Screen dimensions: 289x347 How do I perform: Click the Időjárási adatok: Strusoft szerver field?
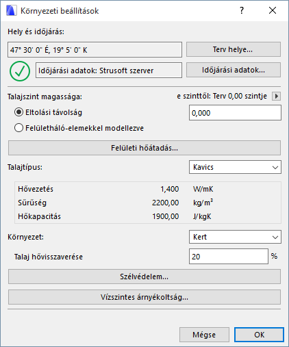pyautogui.click(x=109, y=70)
